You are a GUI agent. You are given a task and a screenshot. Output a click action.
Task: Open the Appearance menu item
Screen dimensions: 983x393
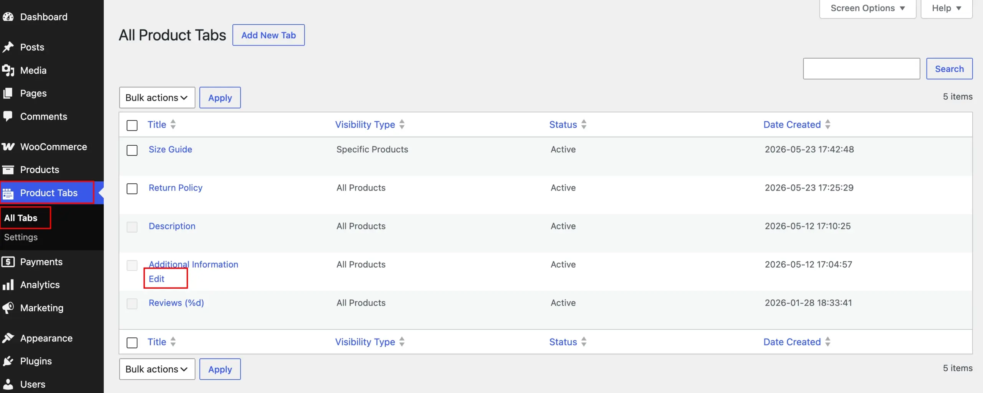click(46, 338)
